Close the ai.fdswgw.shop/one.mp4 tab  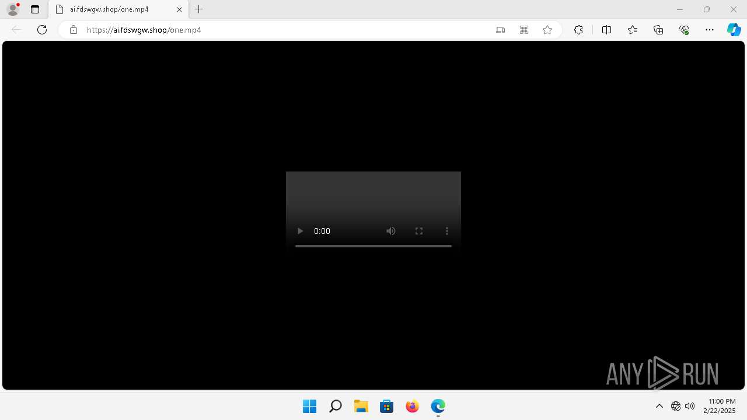180,9
